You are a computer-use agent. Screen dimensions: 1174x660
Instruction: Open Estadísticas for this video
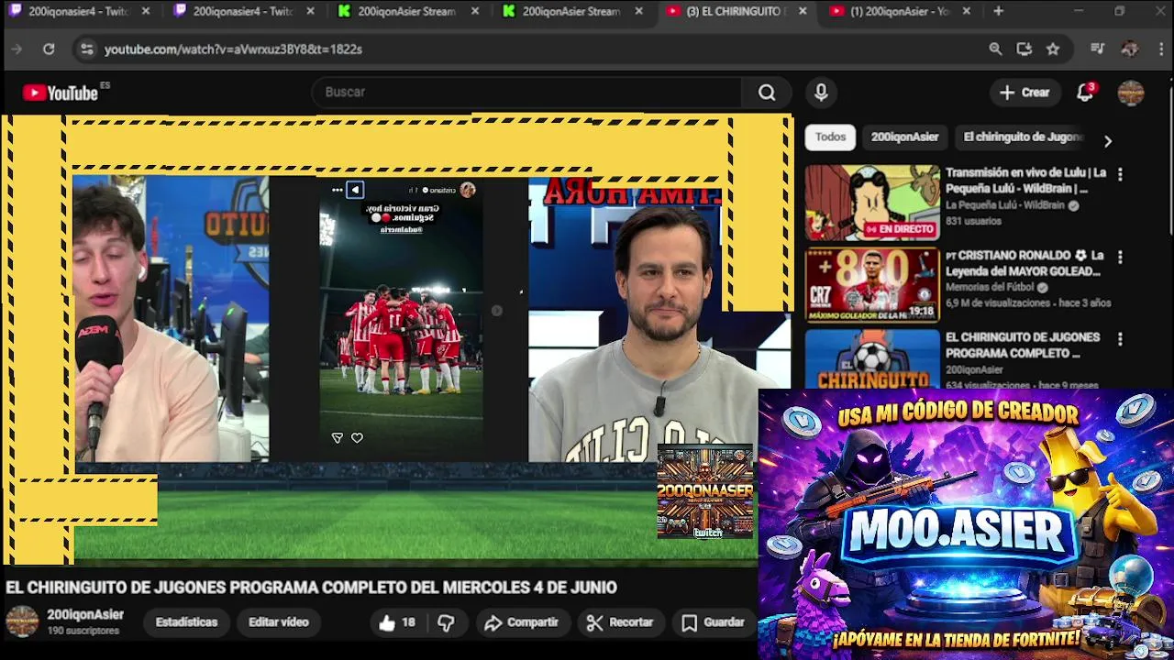coord(186,622)
